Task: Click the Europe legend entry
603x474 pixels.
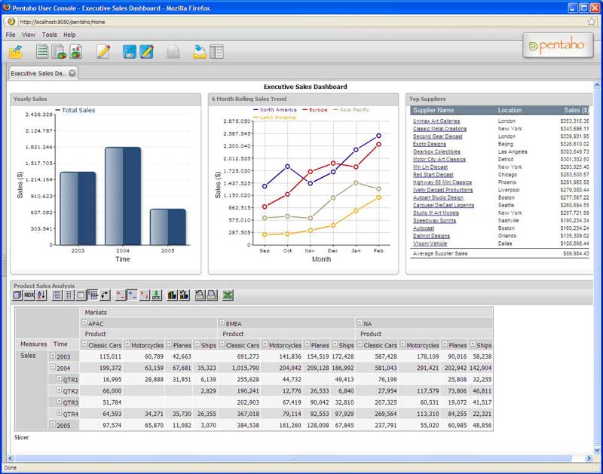Action: 315,109
